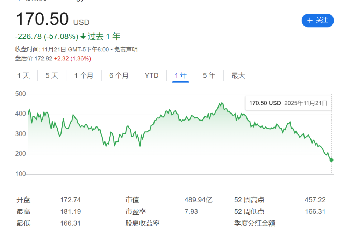Select the 最大 range tab
The image size is (358, 233).
tap(238, 75)
